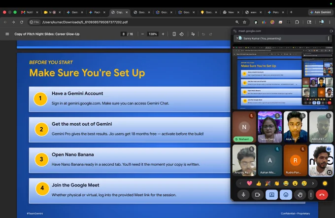Open a new browser tab
The image size is (335, 218).
click(291, 12)
